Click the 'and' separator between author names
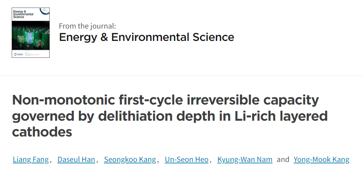This screenshot has height=174, width=363. (x=283, y=160)
